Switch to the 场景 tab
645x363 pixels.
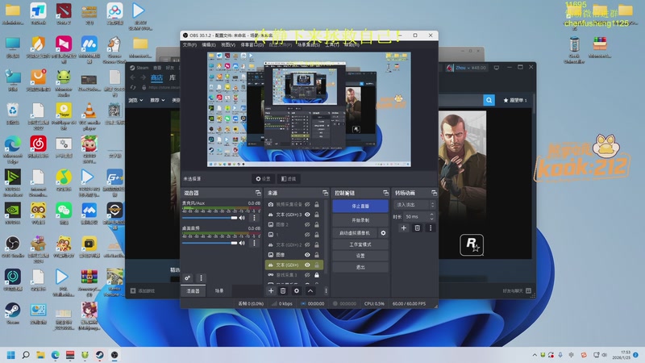[219, 290]
